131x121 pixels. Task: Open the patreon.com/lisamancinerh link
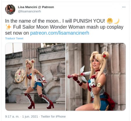point(60,33)
